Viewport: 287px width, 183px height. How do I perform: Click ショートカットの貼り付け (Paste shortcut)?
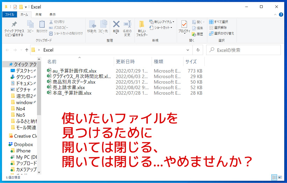click(66, 33)
